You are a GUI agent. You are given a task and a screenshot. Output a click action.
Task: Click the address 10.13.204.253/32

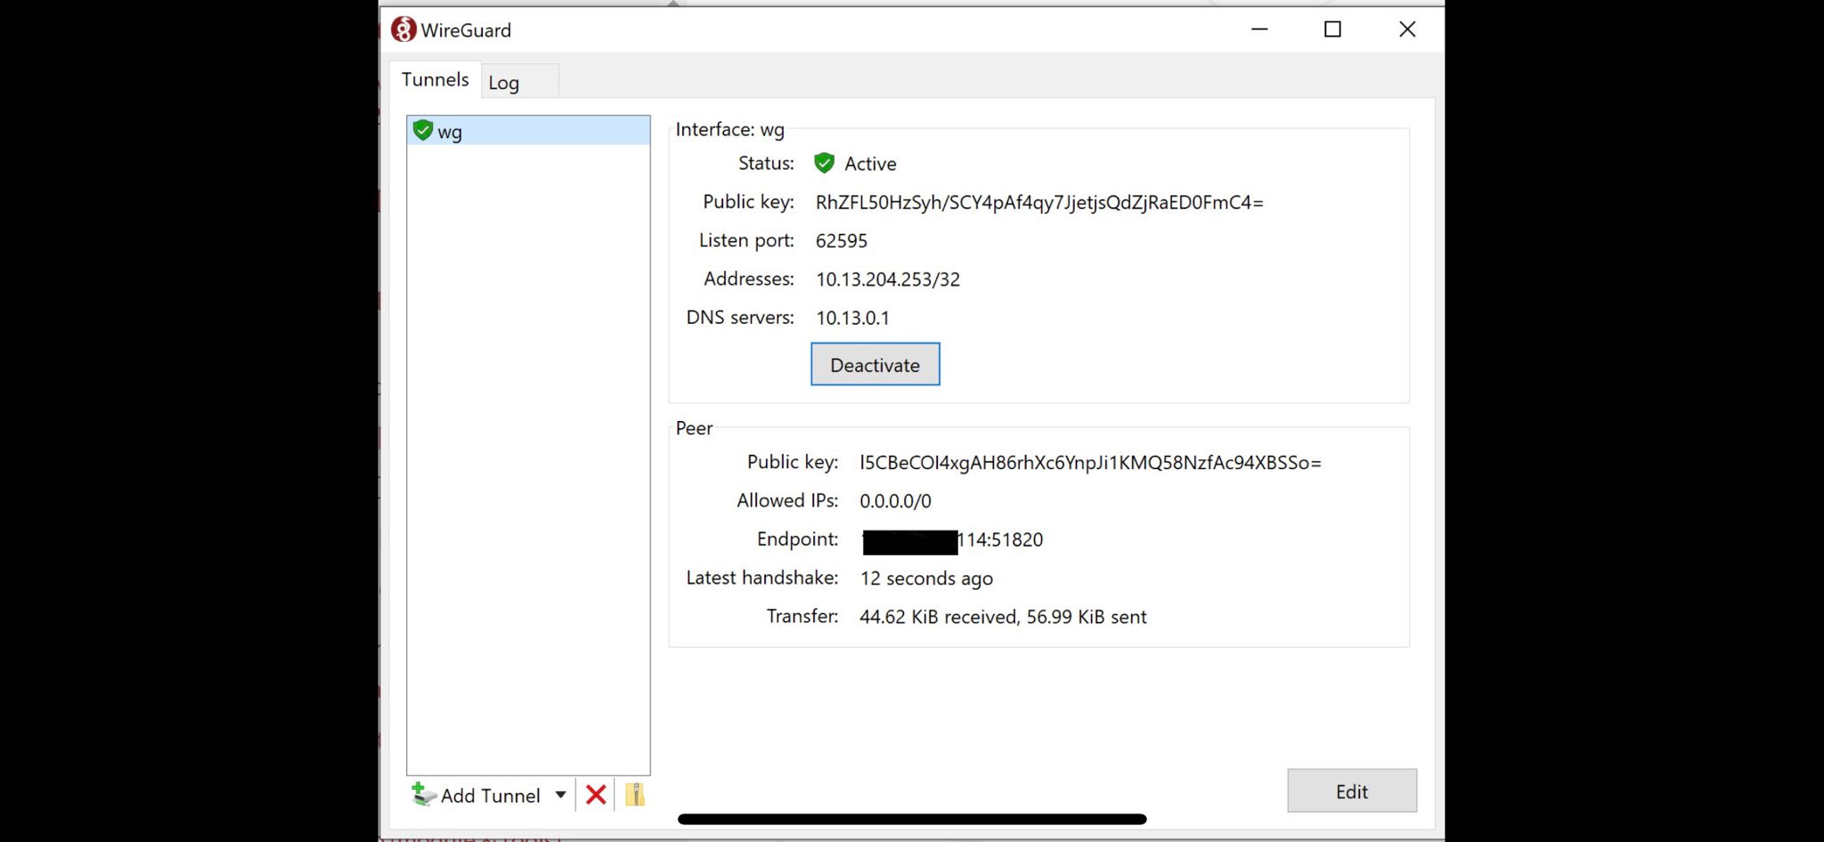pos(888,279)
